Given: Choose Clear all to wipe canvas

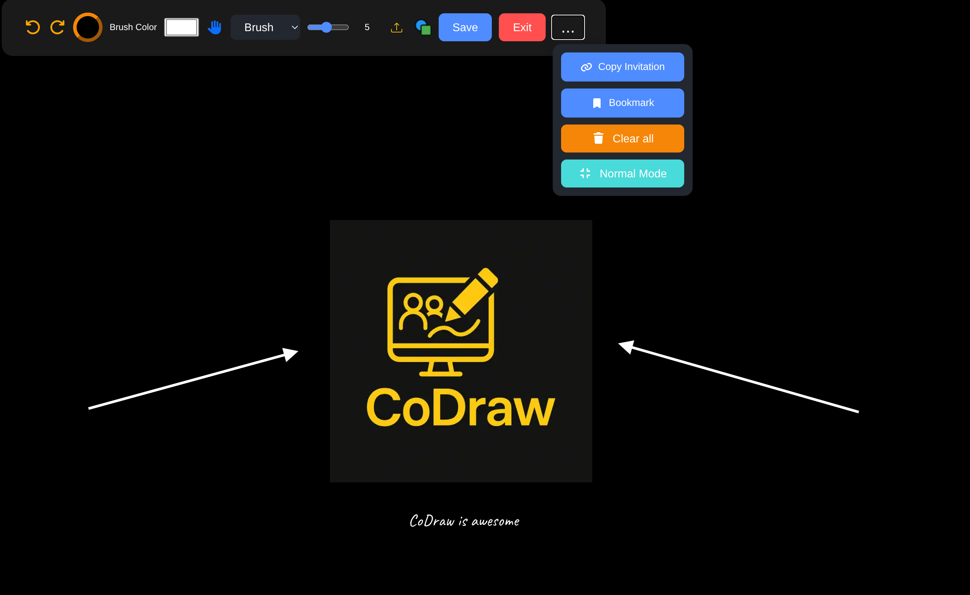Looking at the screenshot, I should [622, 139].
